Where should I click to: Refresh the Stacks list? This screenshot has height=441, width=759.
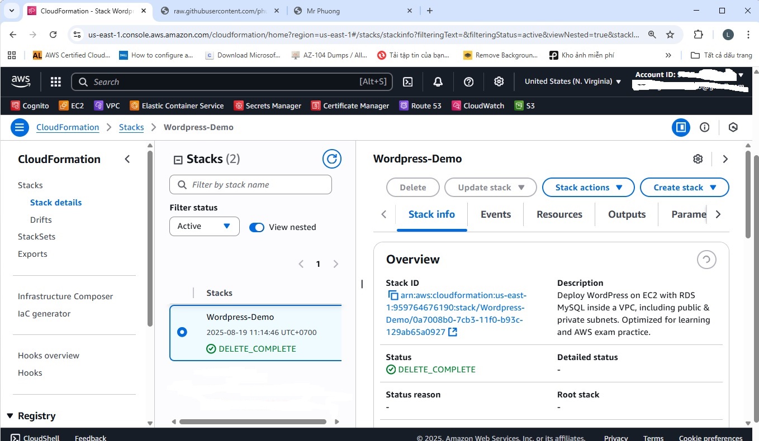point(332,159)
